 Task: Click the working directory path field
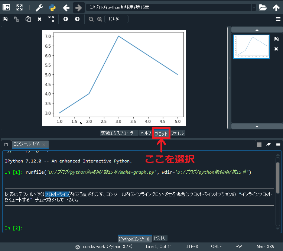169,7
